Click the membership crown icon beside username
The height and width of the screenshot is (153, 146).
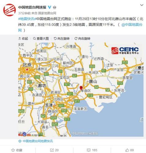coord(54,7)
